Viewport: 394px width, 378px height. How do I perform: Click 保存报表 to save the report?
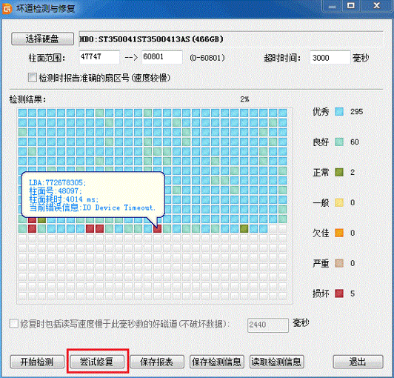click(x=157, y=362)
